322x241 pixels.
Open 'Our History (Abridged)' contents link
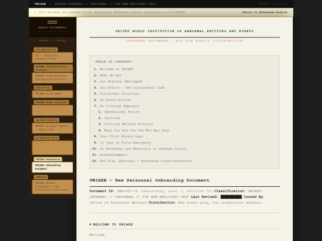pyautogui.click(x=121, y=82)
